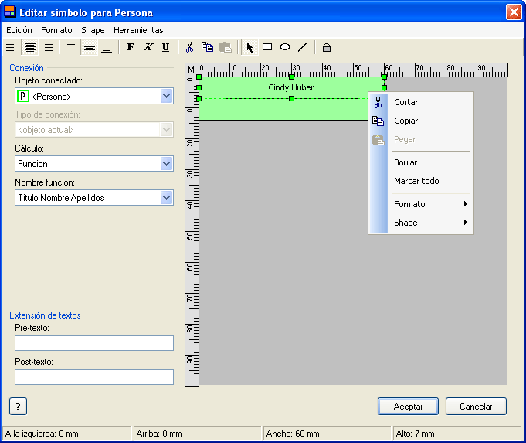The image size is (526, 443).
Task: Click the scissors icon beside Cortar
Action: (378, 102)
